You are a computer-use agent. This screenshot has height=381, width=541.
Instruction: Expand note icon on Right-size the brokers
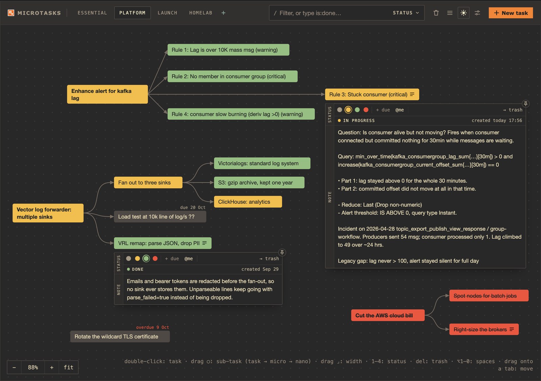pos(512,329)
